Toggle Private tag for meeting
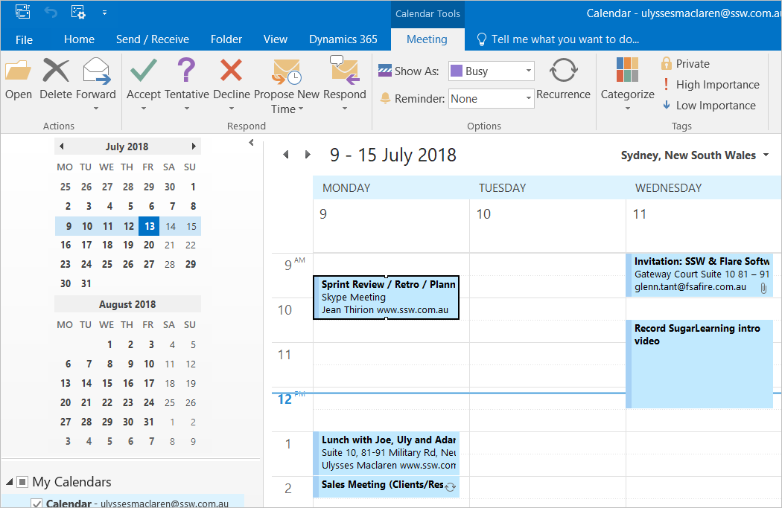 pos(685,64)
